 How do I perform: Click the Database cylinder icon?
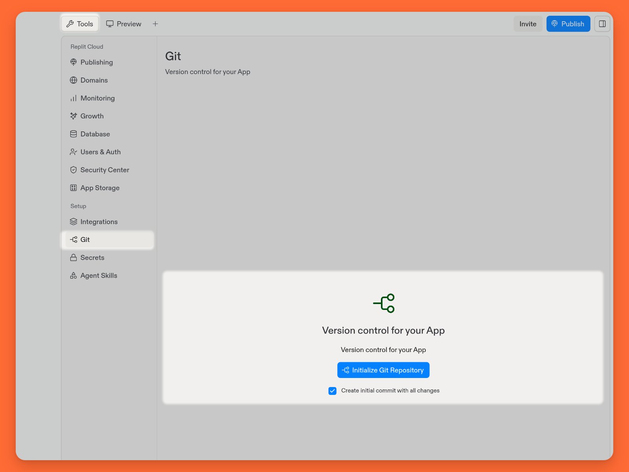pos(74,134)
